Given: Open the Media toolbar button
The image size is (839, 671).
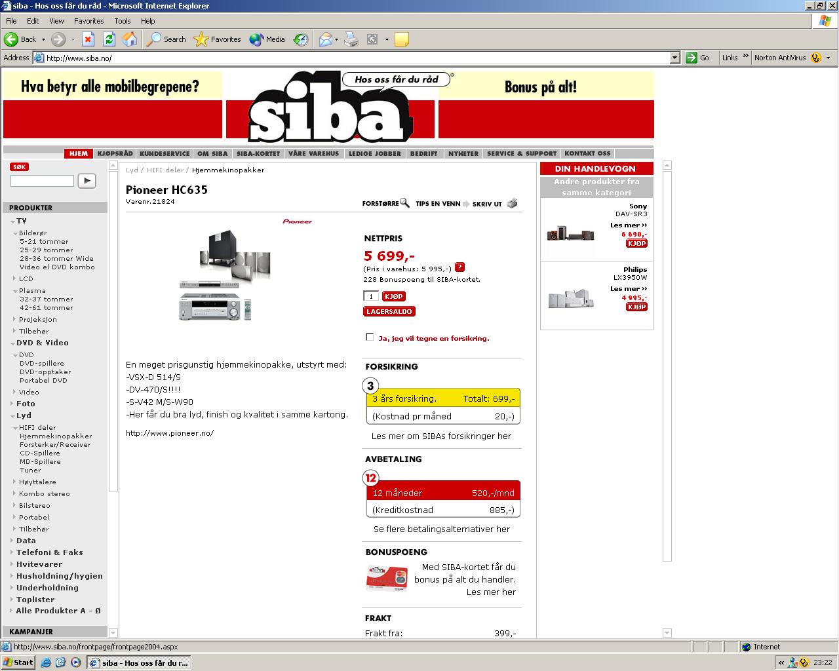Looking at the screenshot, I should click(267, 39).
